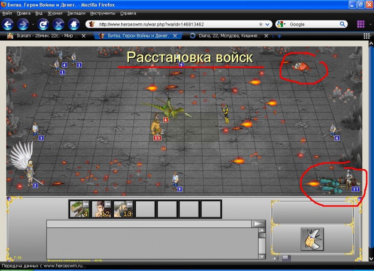The image size is (374, 271).
Task: Go back to the previous page
Action: point(9,24)
